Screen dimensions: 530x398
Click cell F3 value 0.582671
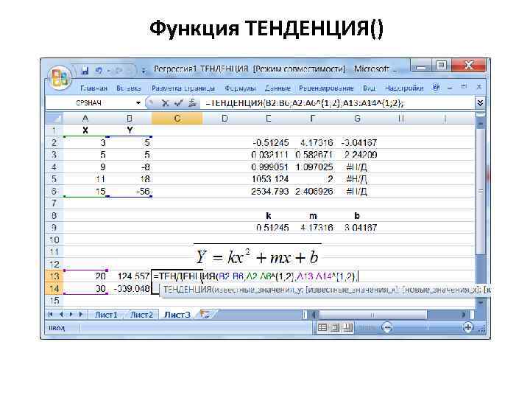(x=313, y=155)
